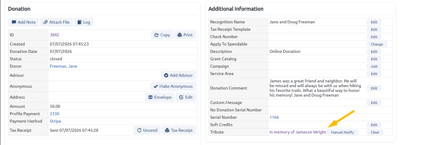Image resolution: width=433 pixels, height=145 pixels.
Task: Follow the Stripe payment method link
Action: point(55,121)
